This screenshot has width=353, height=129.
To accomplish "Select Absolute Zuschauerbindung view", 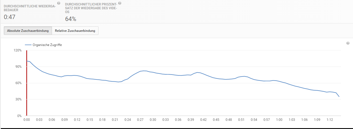I will click(28, 31).
